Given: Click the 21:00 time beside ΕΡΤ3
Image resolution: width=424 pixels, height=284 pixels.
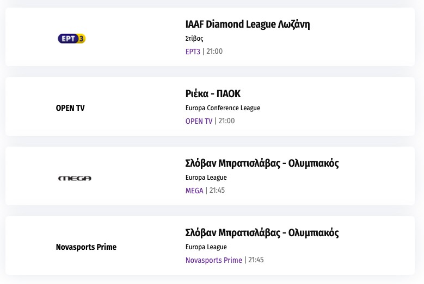Looking at the screenshot, I should [x=214, y=52].
